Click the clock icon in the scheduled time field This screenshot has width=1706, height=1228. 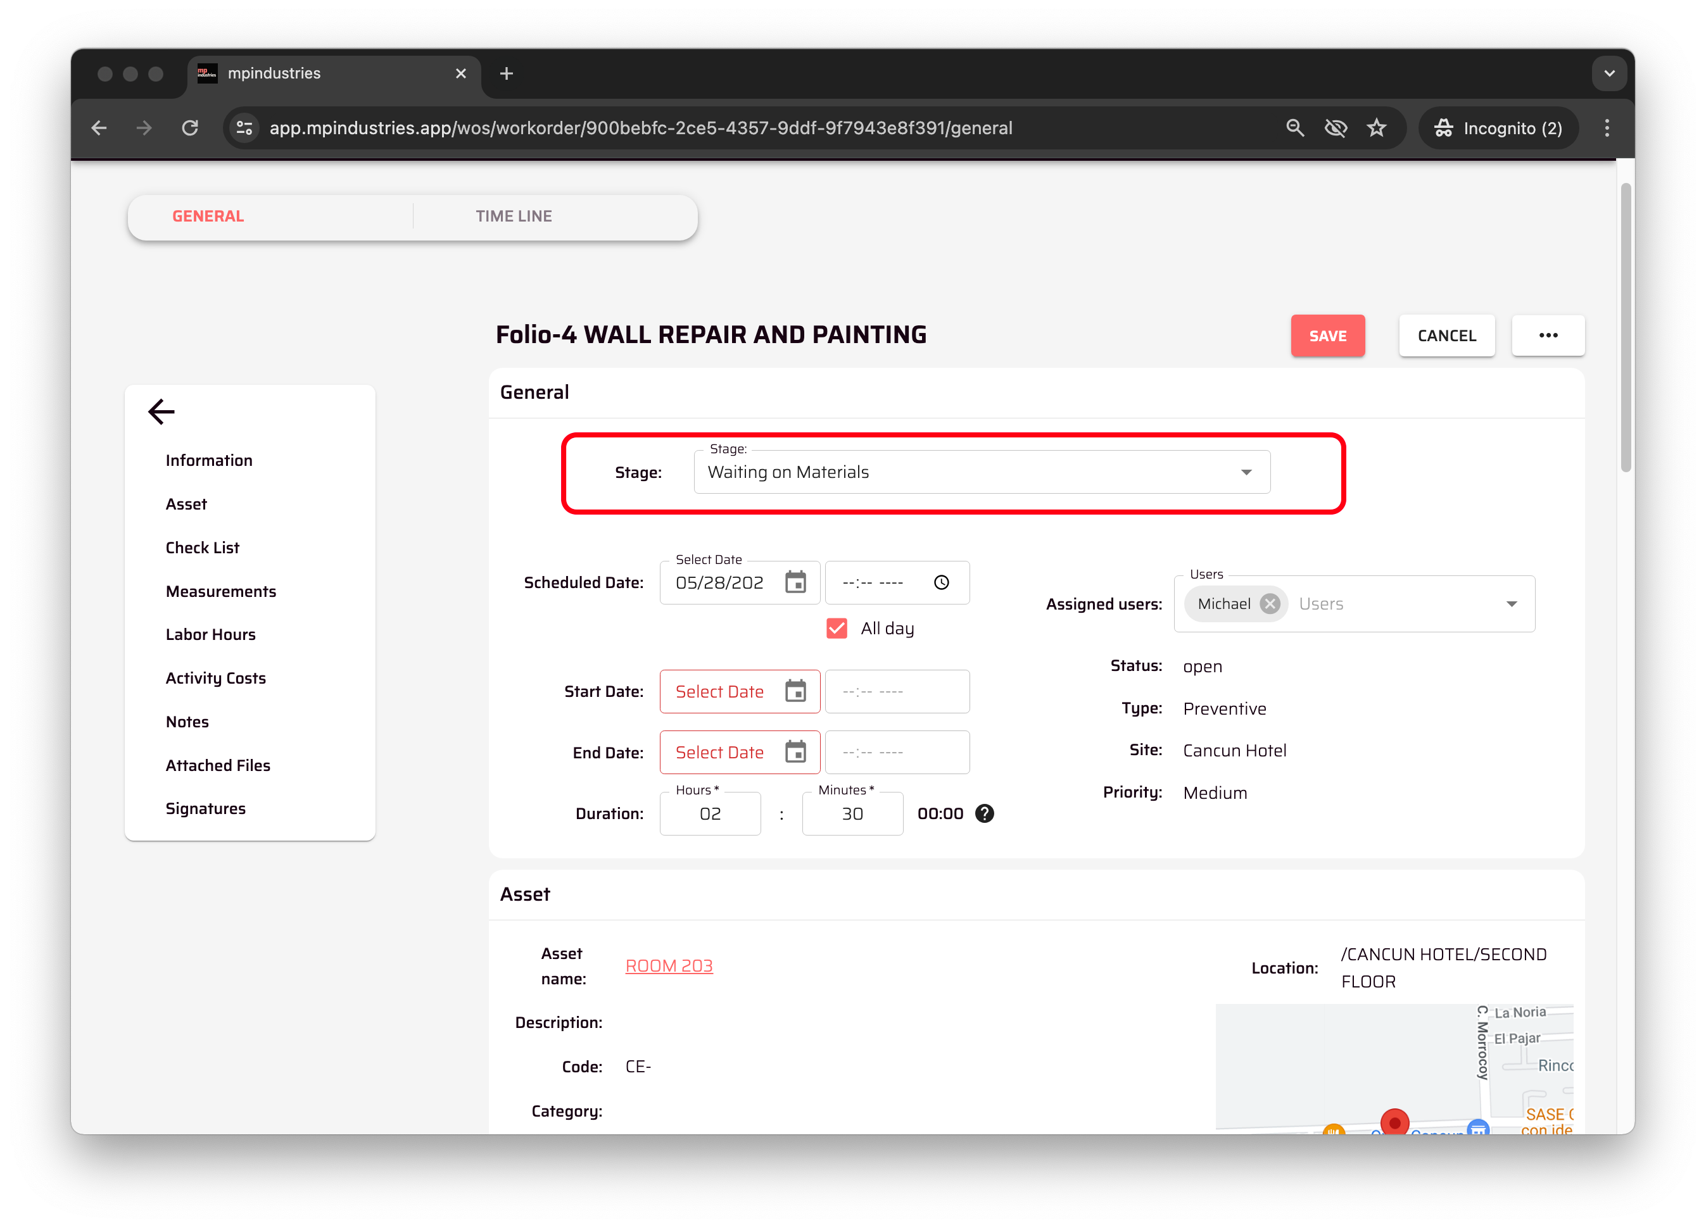click(941, 582)
